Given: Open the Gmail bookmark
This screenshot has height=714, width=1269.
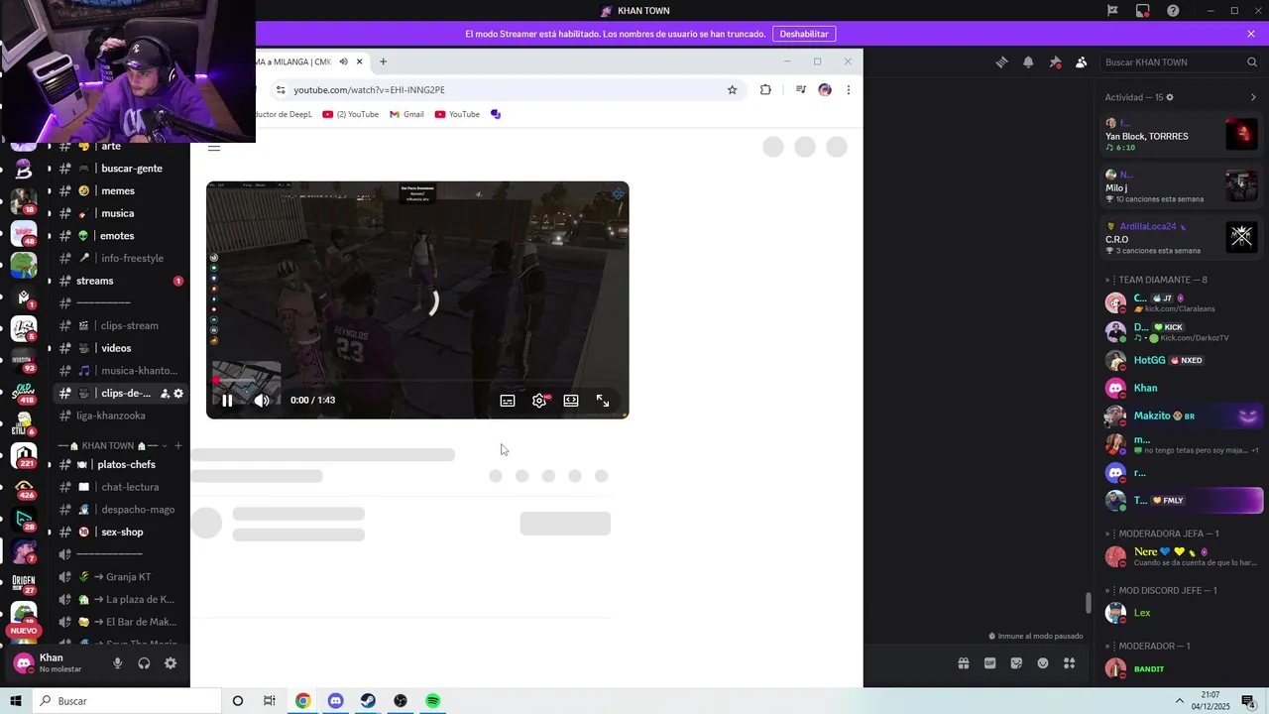Looking at the screenshot, I should 406,114.
